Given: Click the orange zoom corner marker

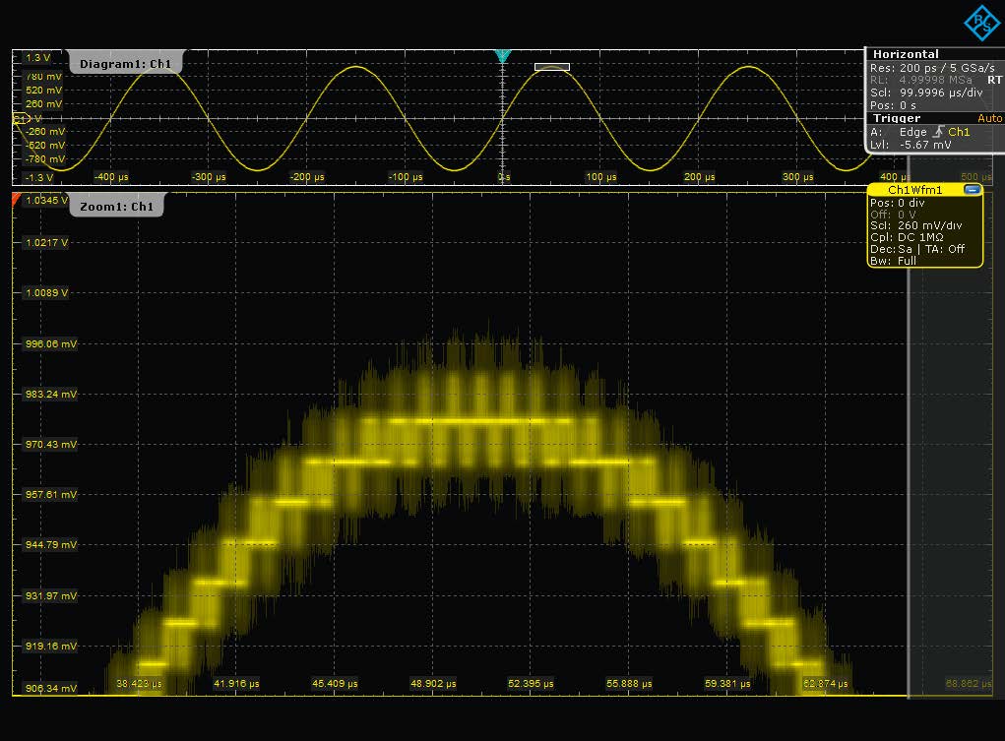Looking at the screenshot, I should pyautogui.click(x=17, y=200).
